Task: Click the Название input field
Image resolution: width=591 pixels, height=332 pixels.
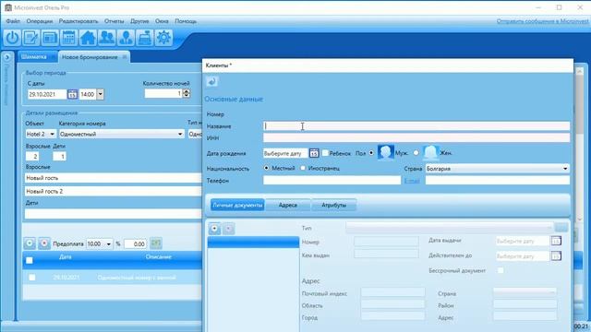Action: [416, 126]
